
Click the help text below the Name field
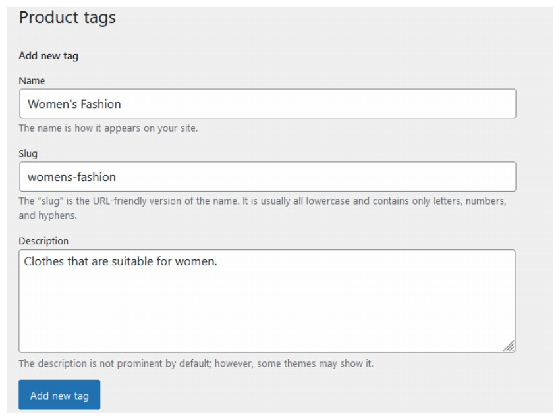(108, 128)
